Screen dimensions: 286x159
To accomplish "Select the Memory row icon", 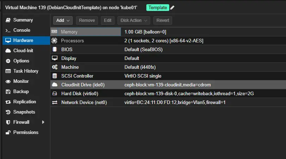I will 55,32.
